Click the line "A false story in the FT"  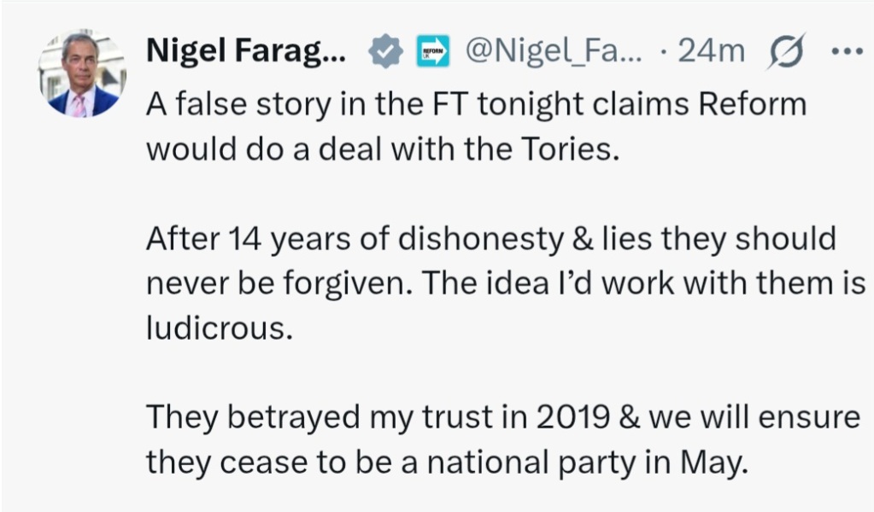click(476, 104)
